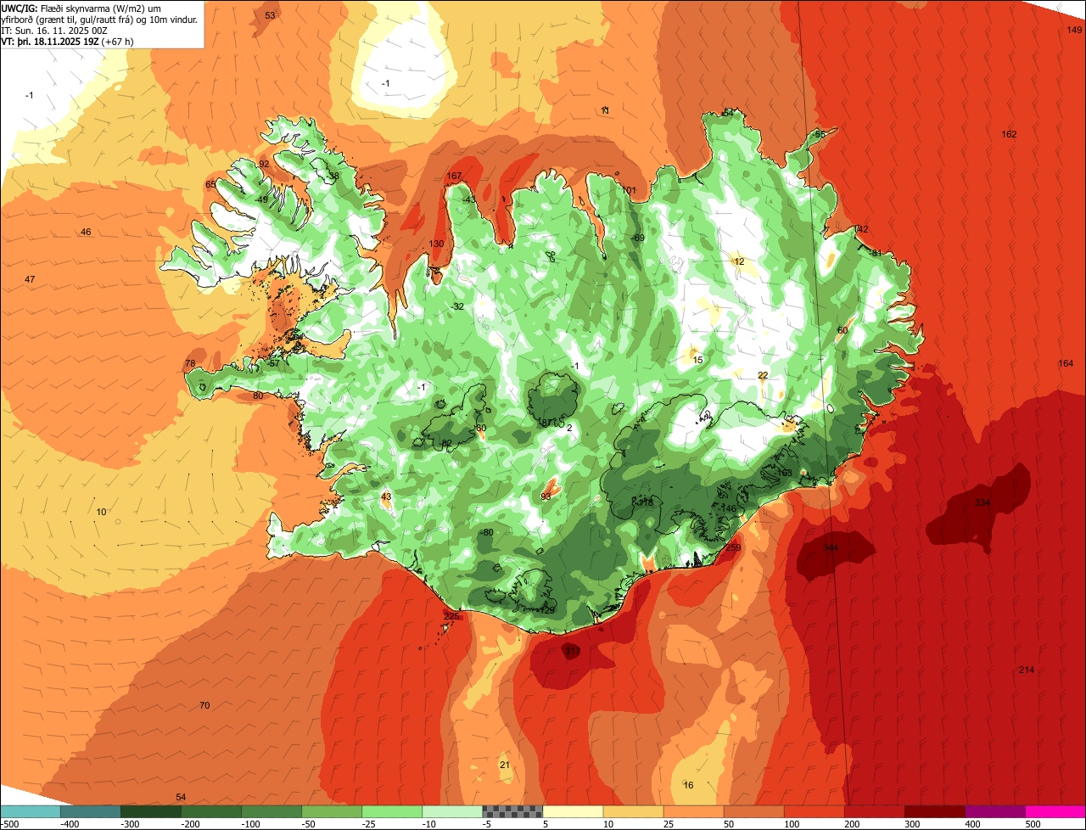Click the 42 value on the east coast

pos(863,230)
